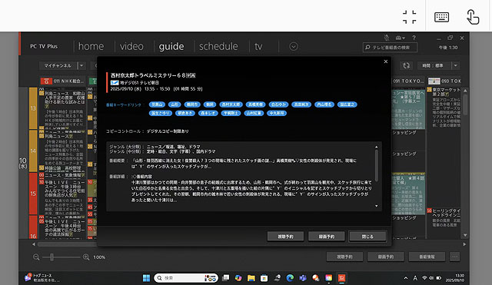
Task: Click the 内山理名 keyword link
Action: 324,104
